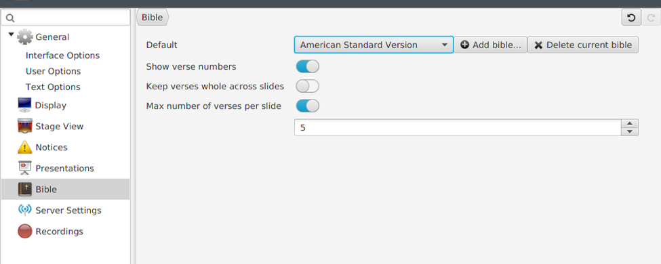Image resolution: width=661 pixels, height=264 pixels.
Task: Decrease max verses with down arrow
Action: [630, 131]
